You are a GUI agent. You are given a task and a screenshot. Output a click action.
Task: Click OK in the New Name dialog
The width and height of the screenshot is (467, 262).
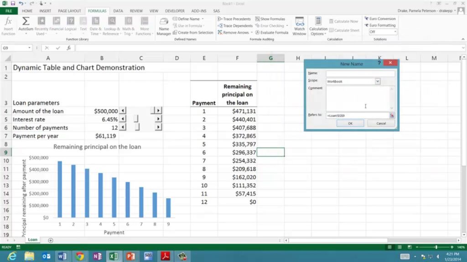pos(350,123)
